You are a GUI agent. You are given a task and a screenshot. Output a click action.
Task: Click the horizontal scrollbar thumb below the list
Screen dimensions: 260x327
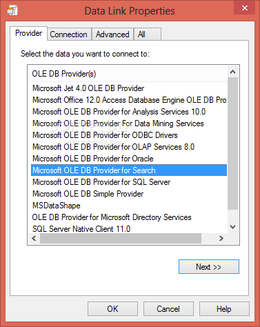coord(121,238)
